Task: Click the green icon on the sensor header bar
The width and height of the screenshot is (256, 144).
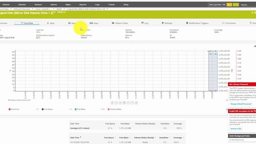Action: coord(252,12)
